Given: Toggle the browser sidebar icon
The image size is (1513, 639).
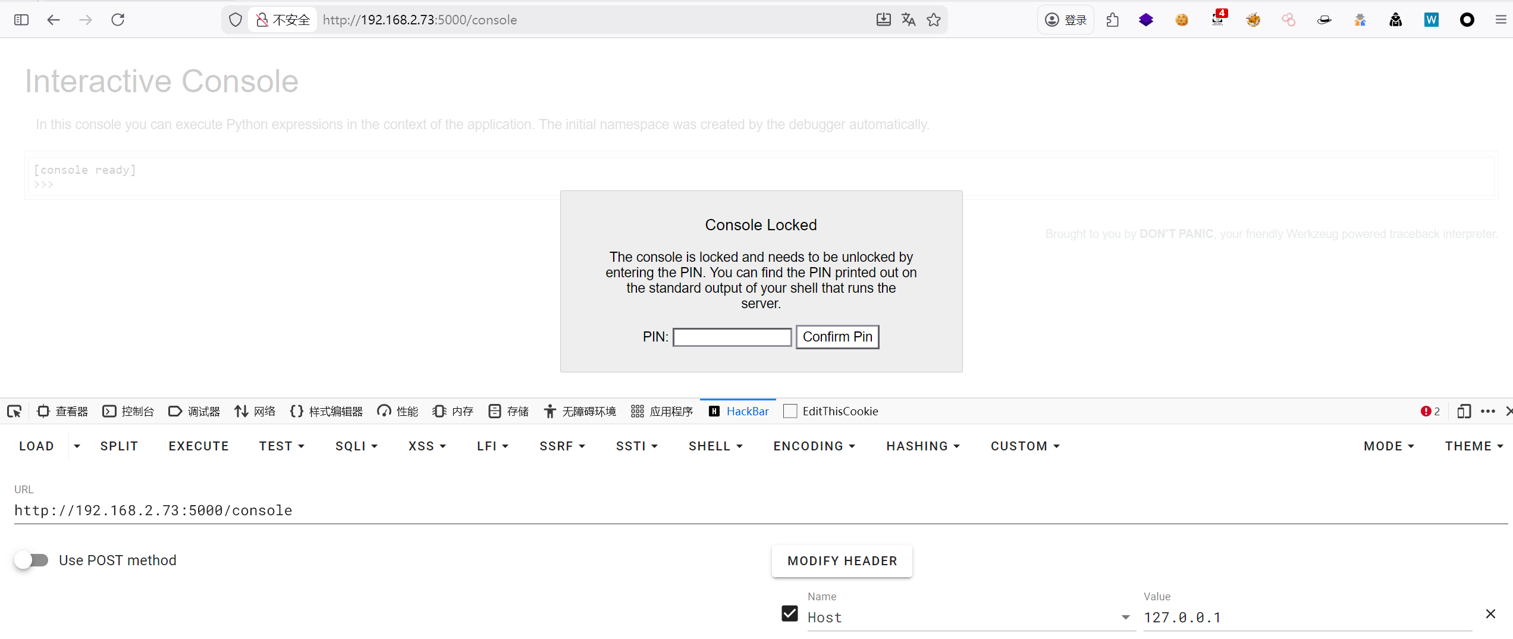Looking at the screenshot, I should (x=21, y=20).
